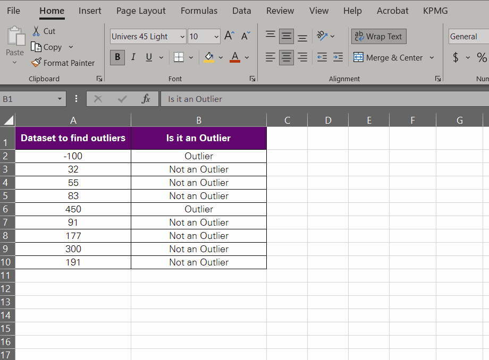
Task: Open the Font dialog box launcher
Action: tap(252, 78)
